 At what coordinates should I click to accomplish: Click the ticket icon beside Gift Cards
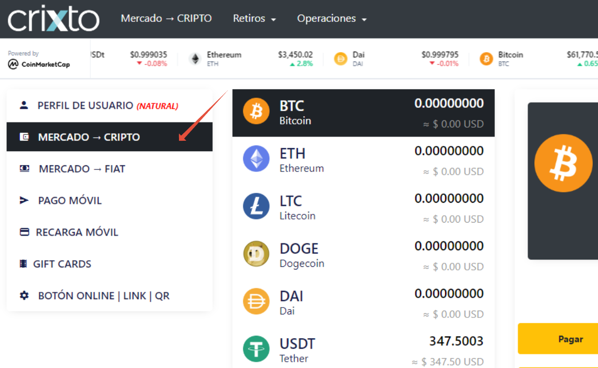[23, 263]
